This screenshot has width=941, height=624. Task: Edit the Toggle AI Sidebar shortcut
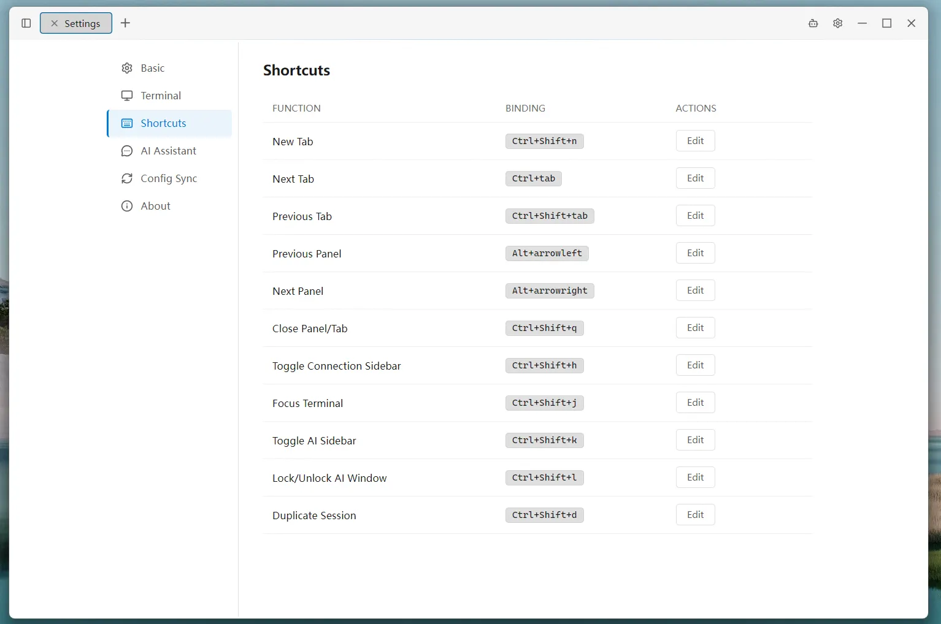click(x=696, y=440)
